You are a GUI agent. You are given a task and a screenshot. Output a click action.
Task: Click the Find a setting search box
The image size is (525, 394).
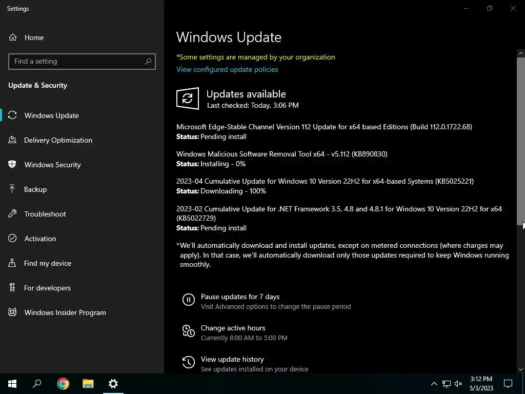(82, 62)
